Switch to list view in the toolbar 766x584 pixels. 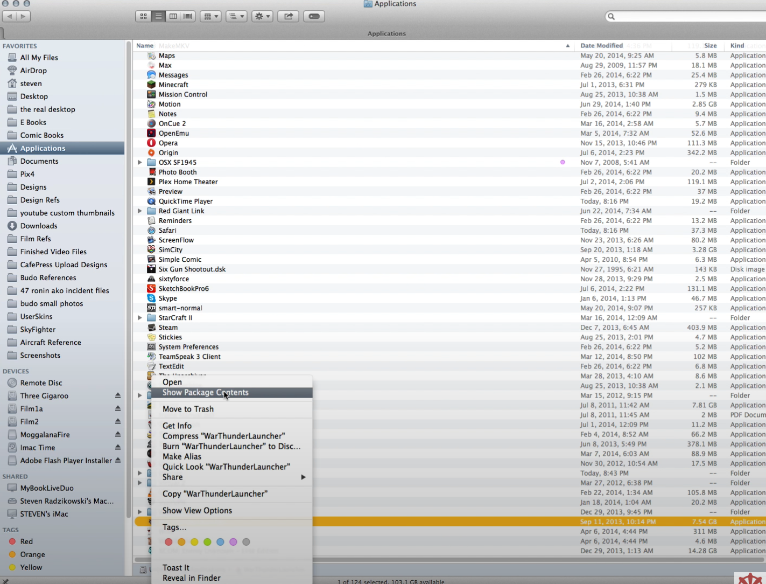158,16
